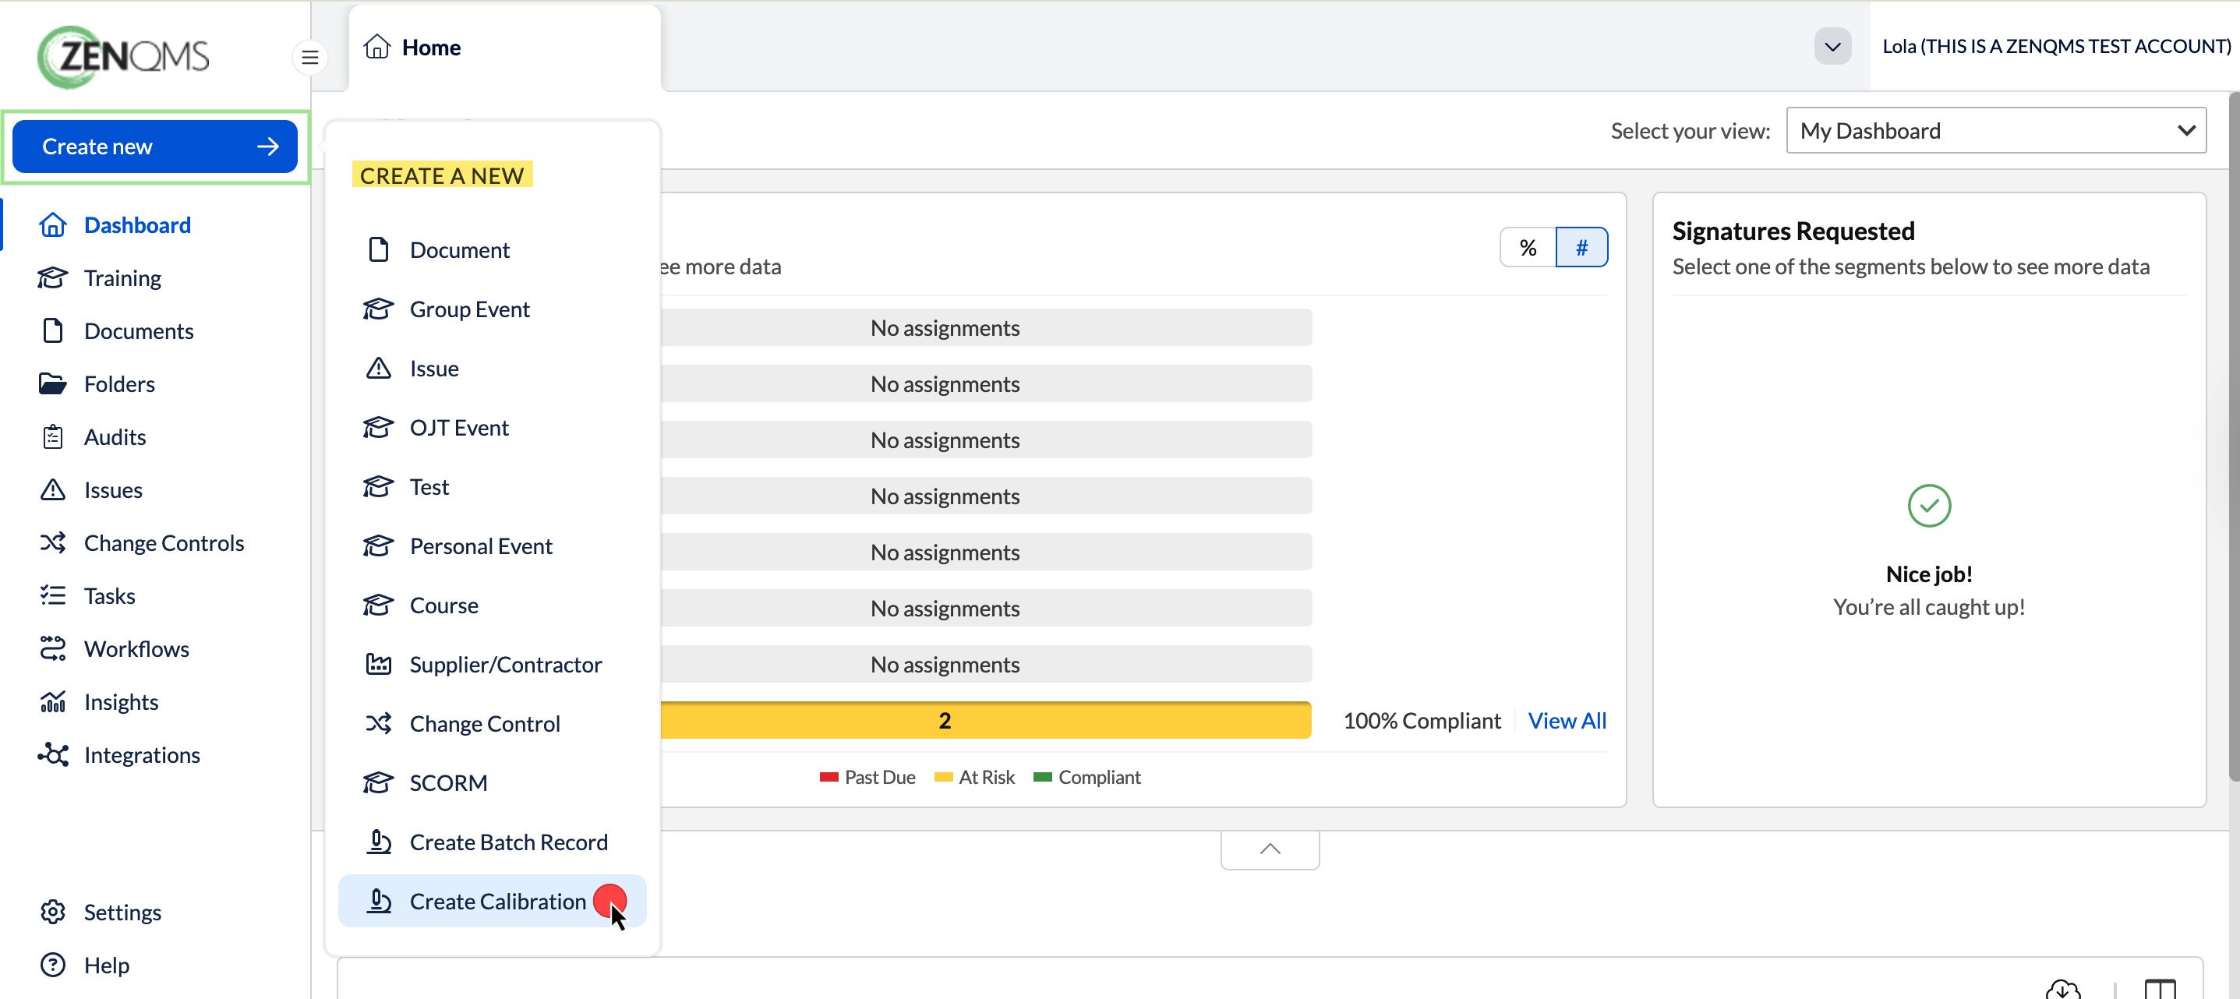Click the yellow At Risk legend swatch
2240x999 pixels.
tap(944, 777)
